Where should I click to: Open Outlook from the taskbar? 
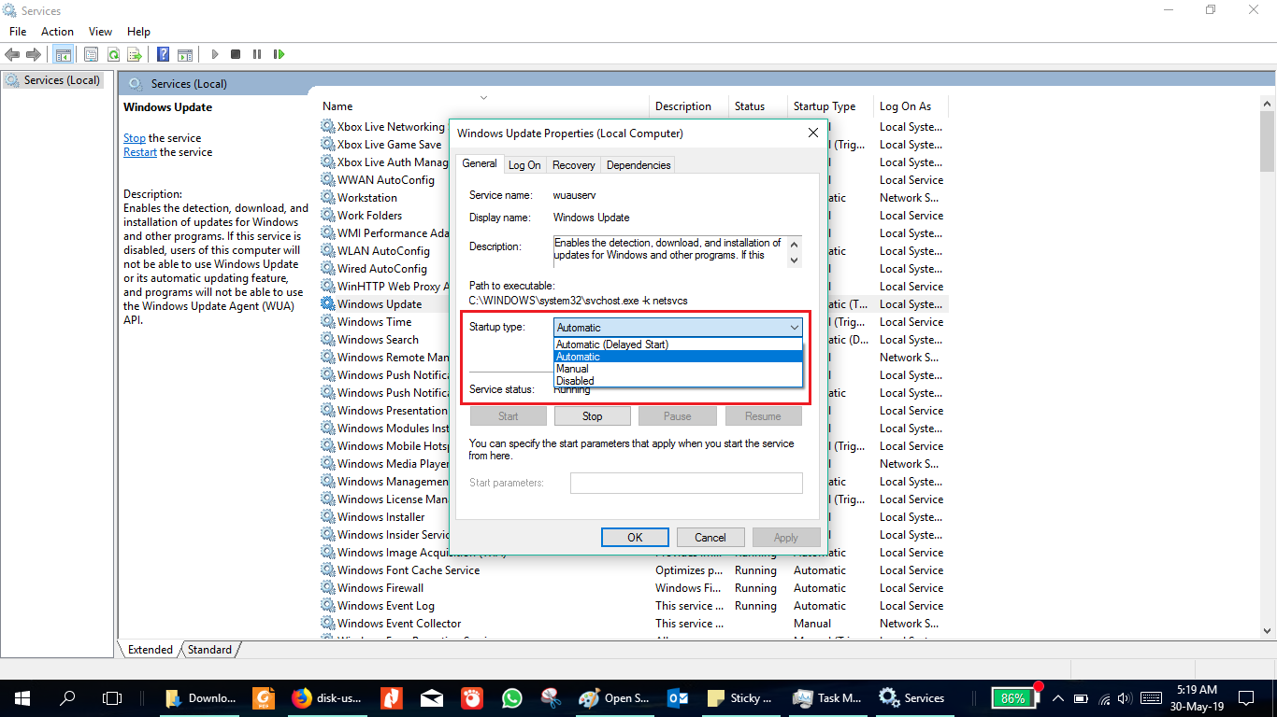click(x=678, y=697)
